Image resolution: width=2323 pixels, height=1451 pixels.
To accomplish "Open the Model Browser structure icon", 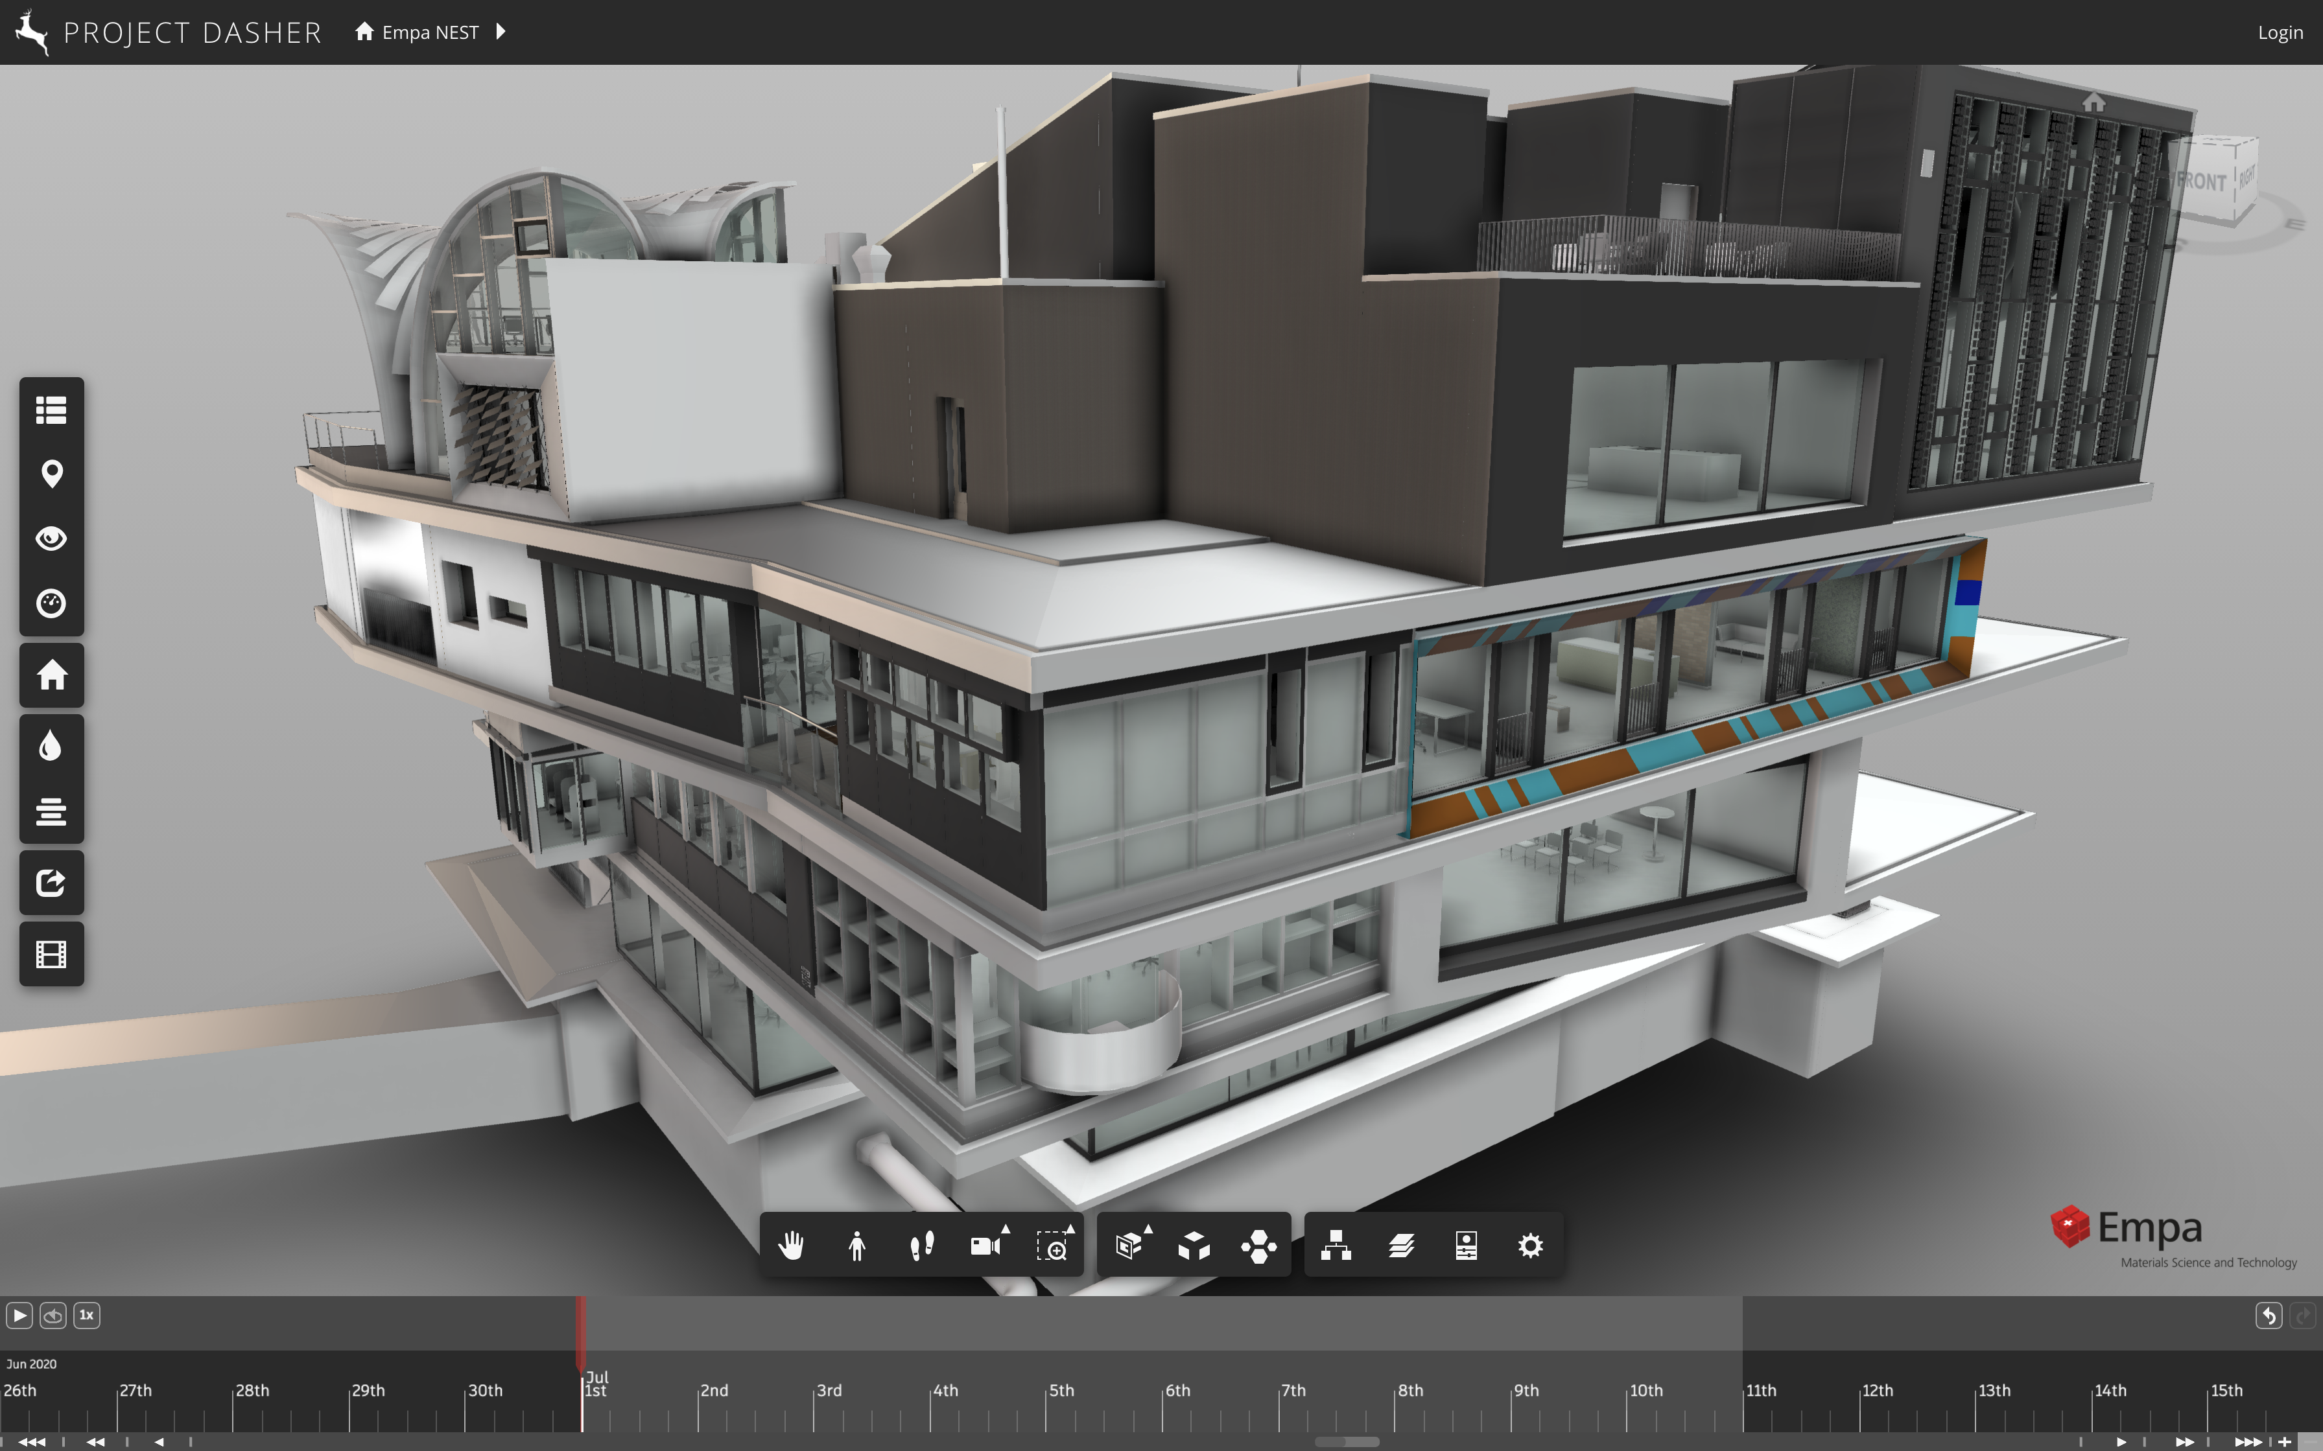I will [1335, 1246].
